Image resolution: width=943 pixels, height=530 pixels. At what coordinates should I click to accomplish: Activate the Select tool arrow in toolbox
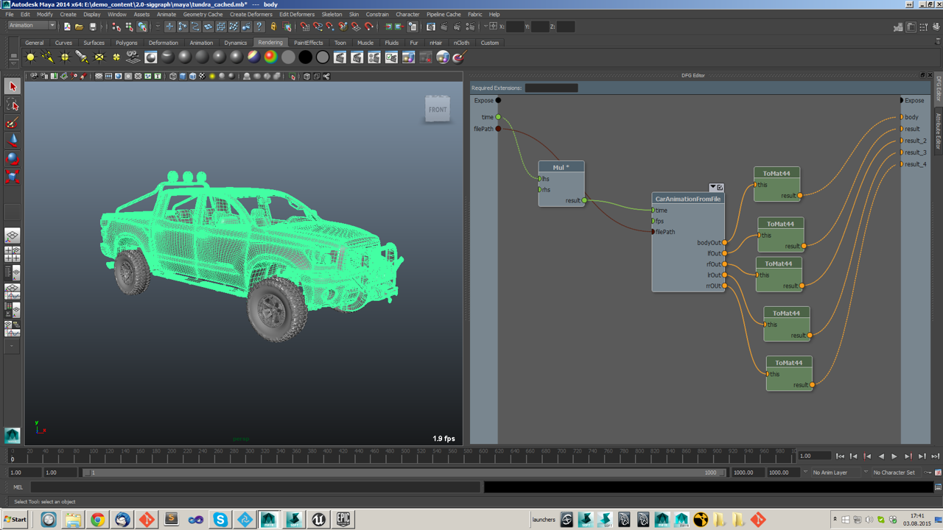coord(12,86)
